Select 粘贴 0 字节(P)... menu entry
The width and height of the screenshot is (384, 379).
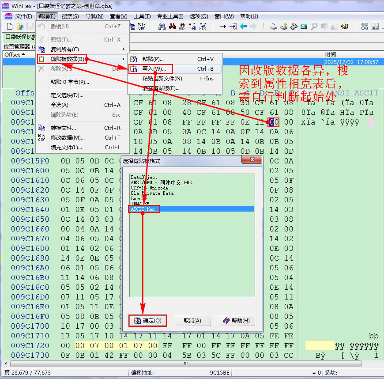[x=83, y=82]
